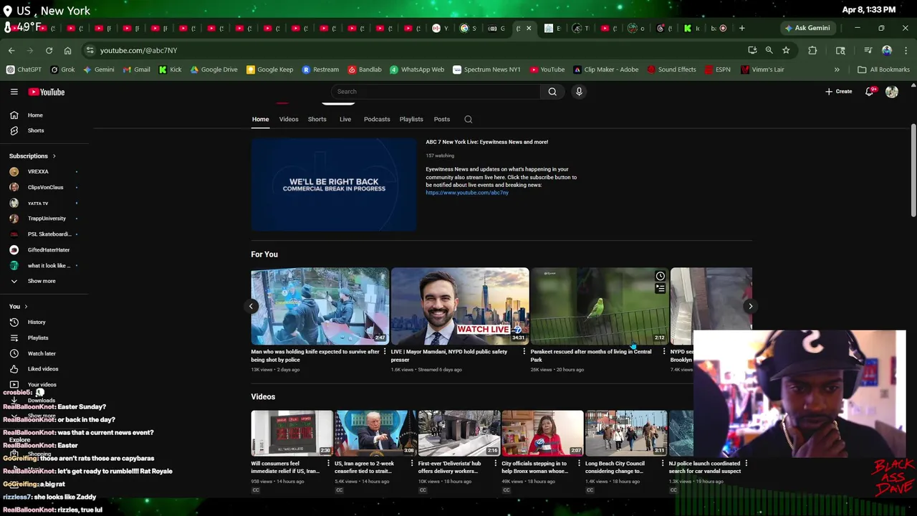917x516 pixels.
Task: Switch to the channel Posts tab
Action: 442,119
